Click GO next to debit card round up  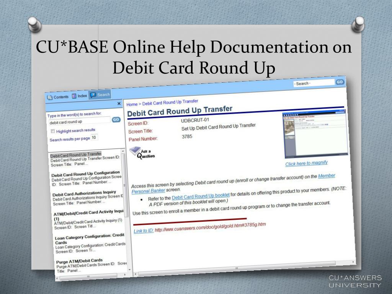pyautogui.click(x=116, y=119)
